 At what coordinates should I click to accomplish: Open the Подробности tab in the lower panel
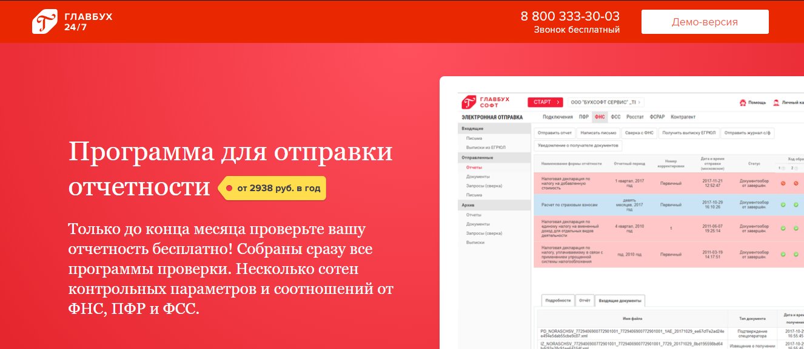[x=558, y=300]
